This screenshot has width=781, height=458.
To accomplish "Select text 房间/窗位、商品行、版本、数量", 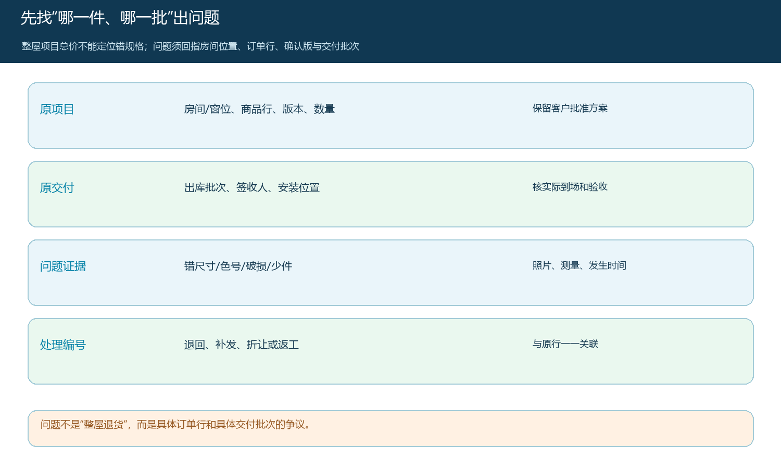I will coord(259,109).
